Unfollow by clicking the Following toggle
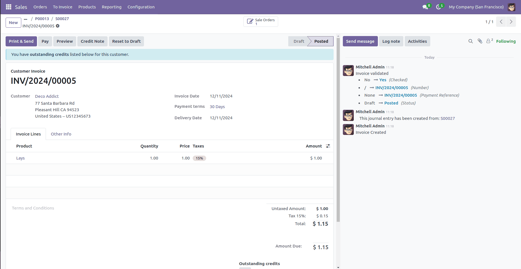 coord(506,41)
